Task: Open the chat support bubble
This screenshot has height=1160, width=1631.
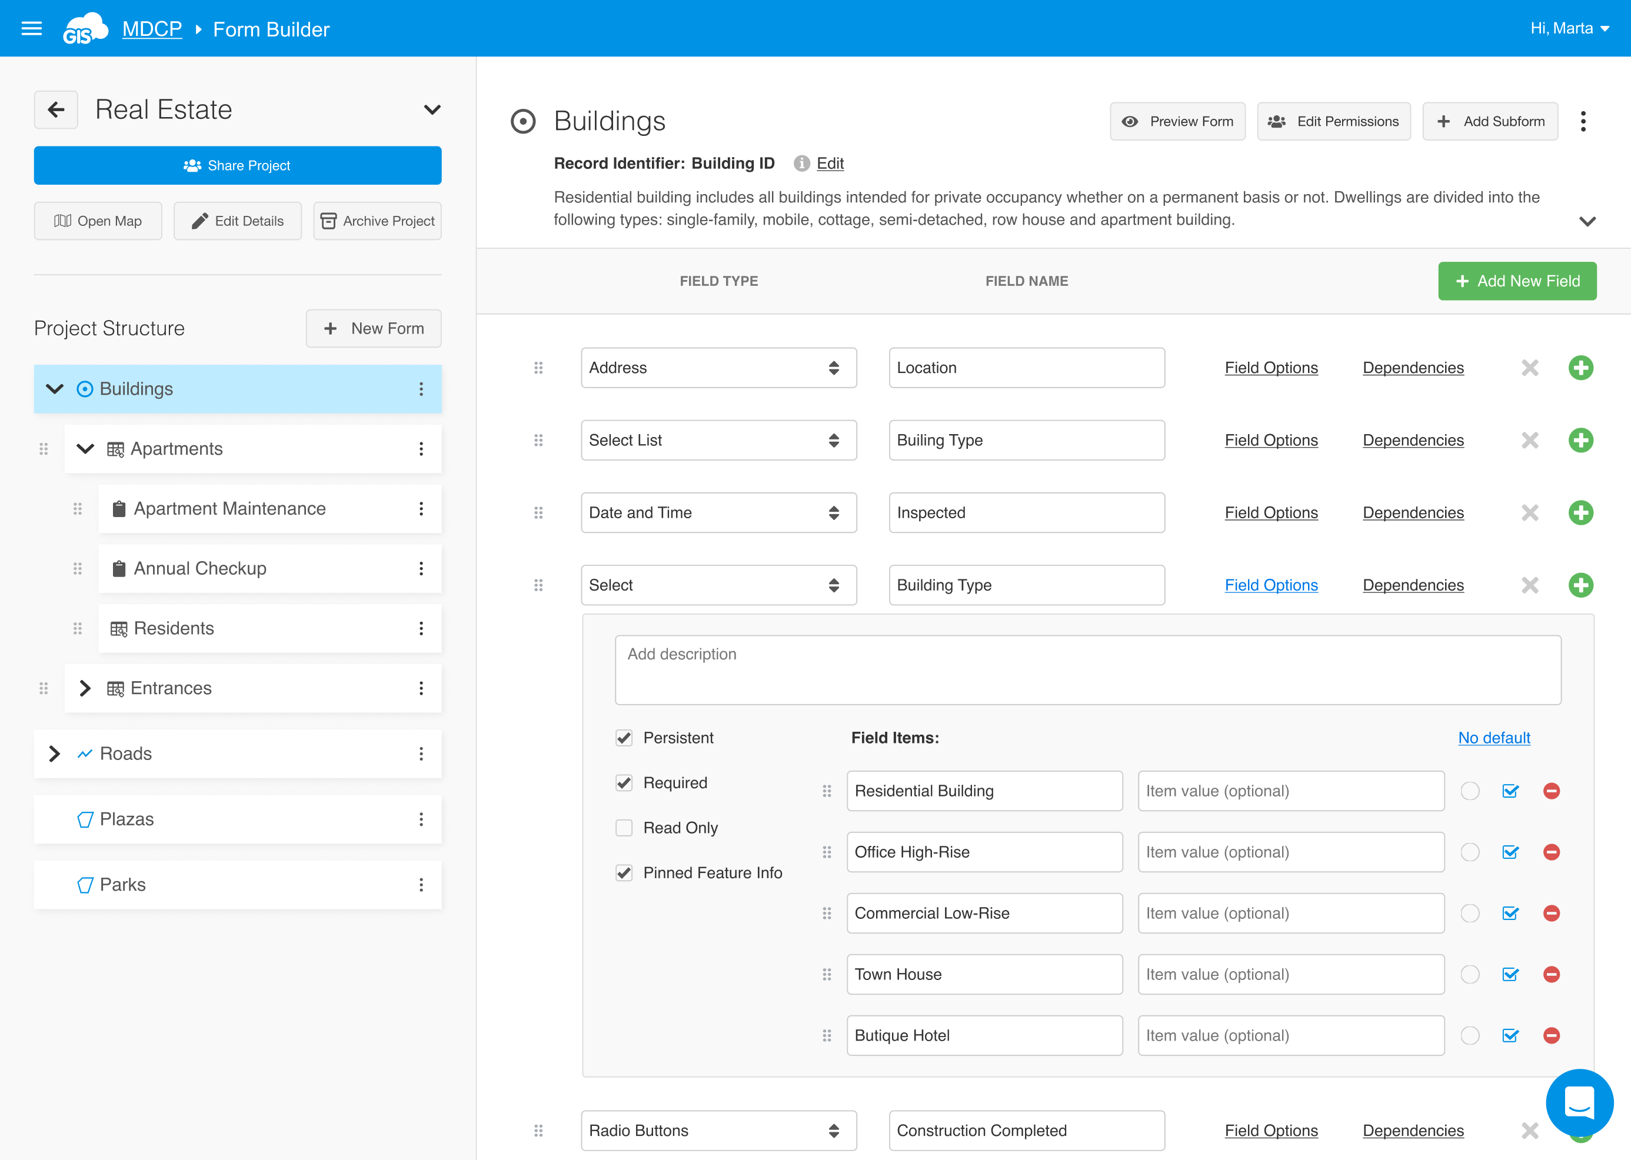Action: pos(1580,1103)
